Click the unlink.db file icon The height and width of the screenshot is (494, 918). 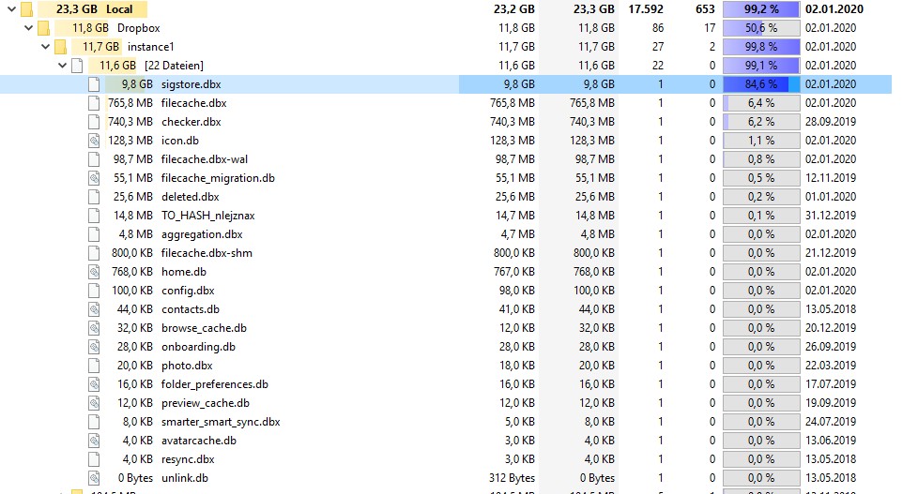pos(94,478)
